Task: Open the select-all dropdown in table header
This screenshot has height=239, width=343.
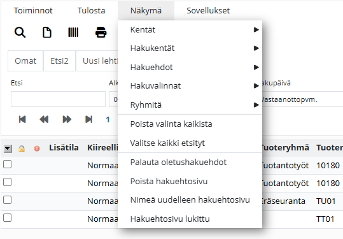Action: coord(8,148)
